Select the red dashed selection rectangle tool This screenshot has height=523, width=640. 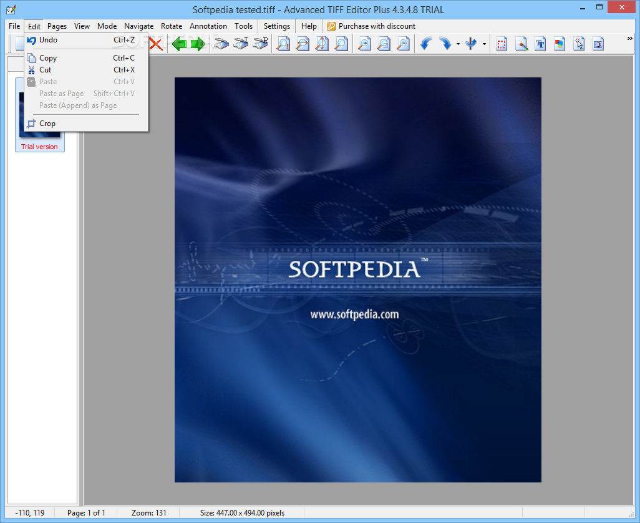pyautogui.click(x=502, y=44)
